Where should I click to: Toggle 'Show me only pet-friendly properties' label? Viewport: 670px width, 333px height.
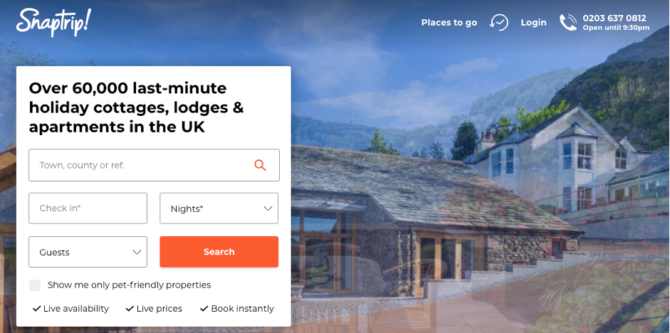(129, 285)
